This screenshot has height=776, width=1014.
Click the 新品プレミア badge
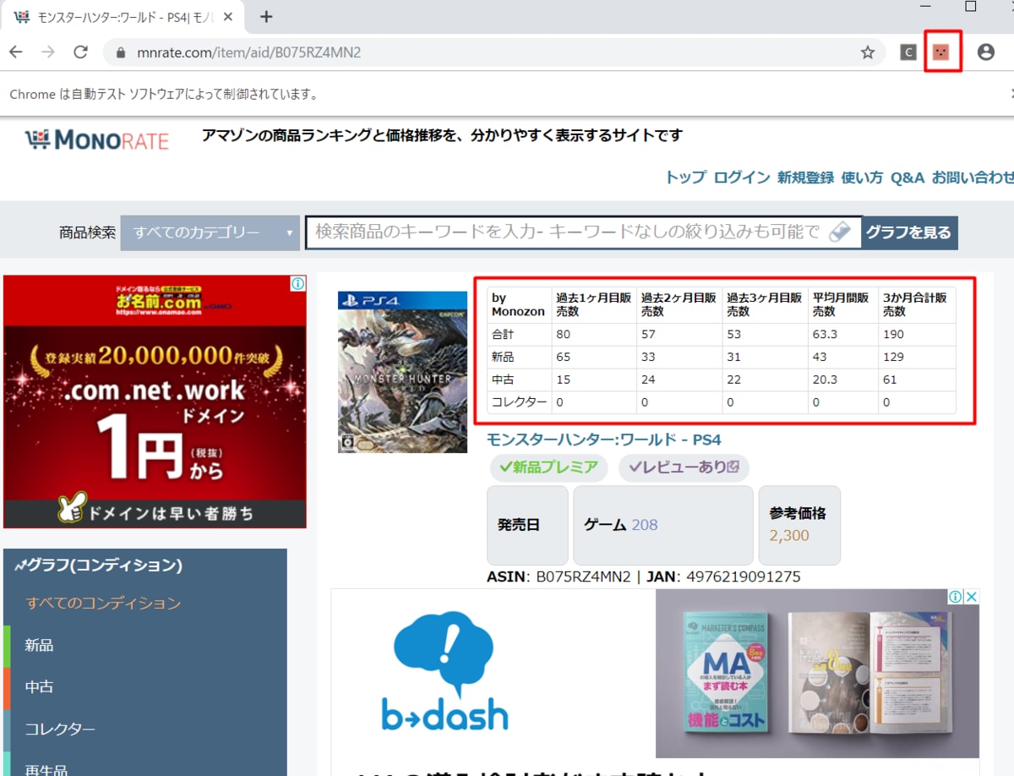tap(548, 467)
